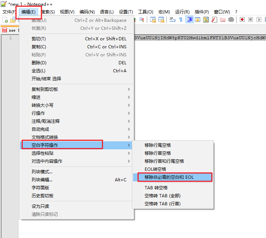This screenshot has width=266, height=238.
Task: Open the 插件(P) menu
Action: coord(202,12)
